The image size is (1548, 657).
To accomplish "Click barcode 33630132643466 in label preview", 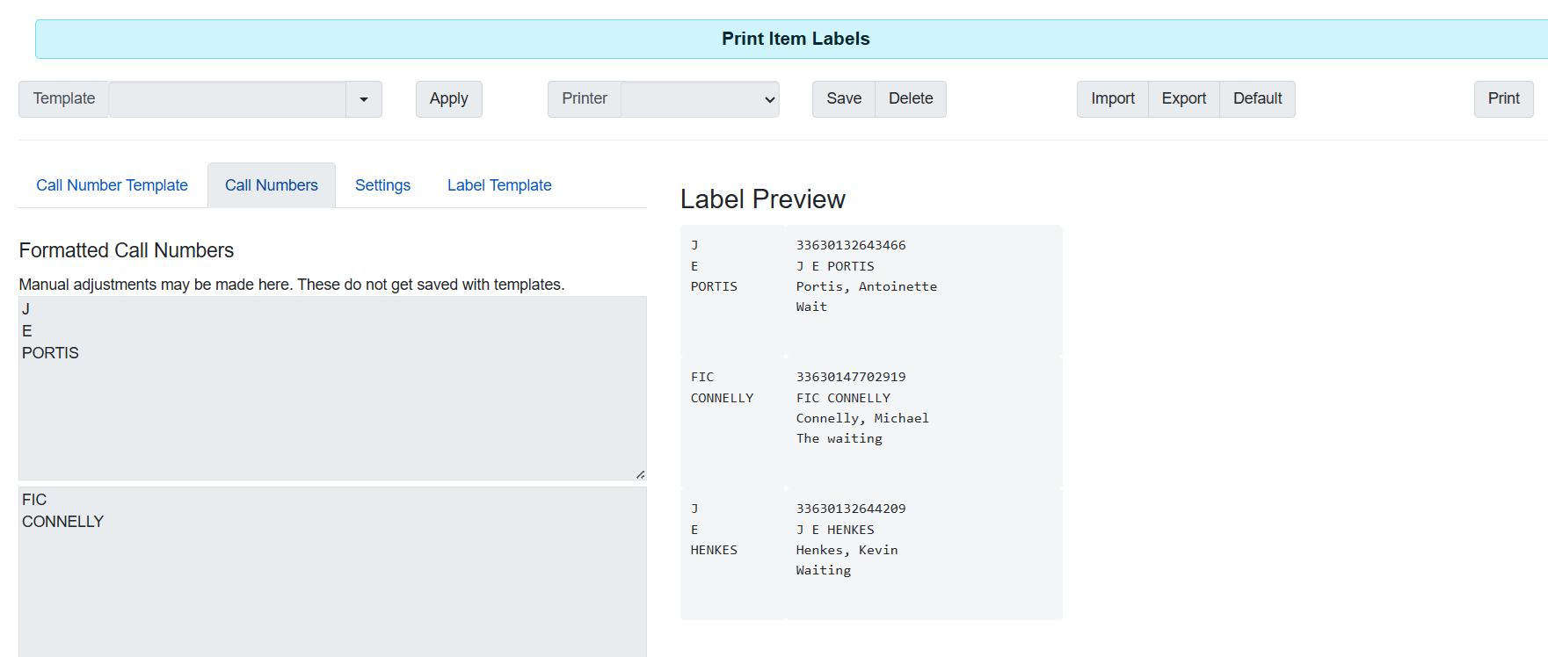I will click(x=851, y=245).
